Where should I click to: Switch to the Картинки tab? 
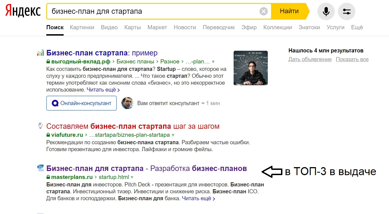[82, 27]
